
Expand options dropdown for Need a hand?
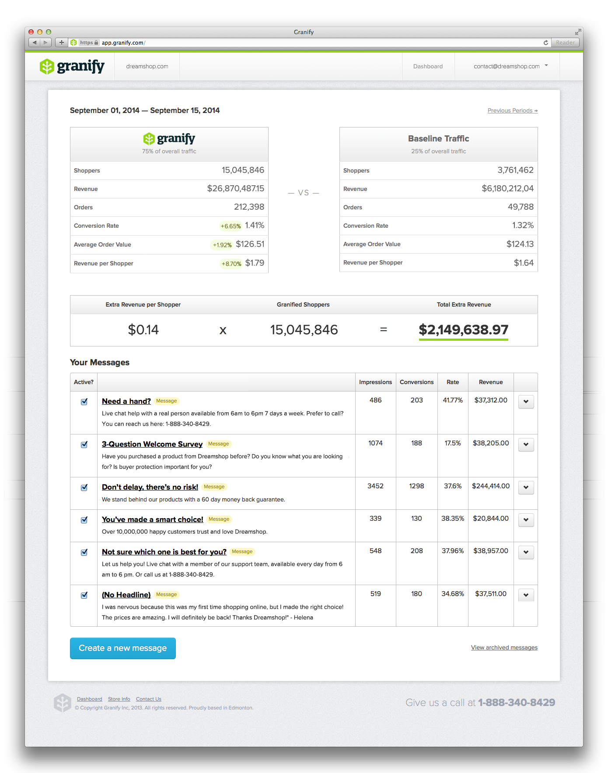[x=526, y=402]
